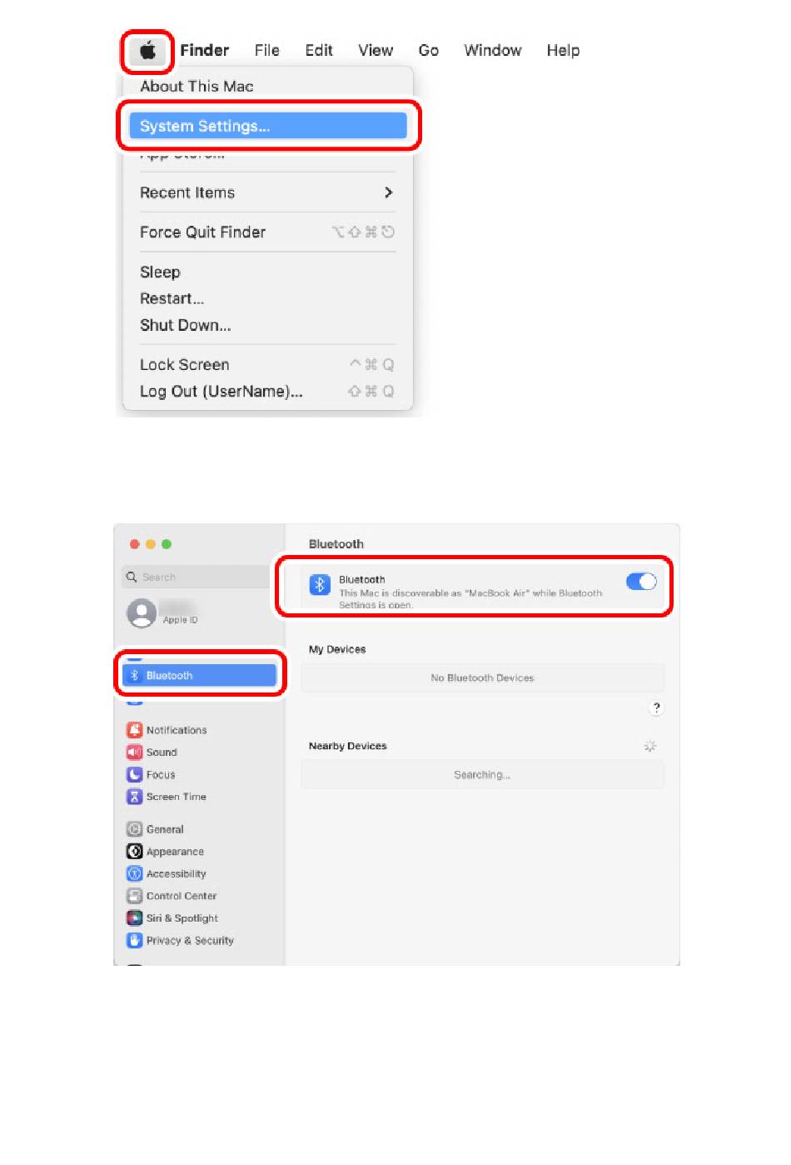Image resolution: width=791 pixels, height=1165 pixels.
Task: Open Focus settings label
Action: click(161, 774)
